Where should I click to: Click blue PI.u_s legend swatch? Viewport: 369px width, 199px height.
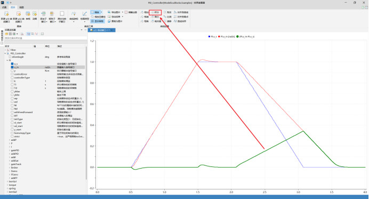pos(209,36)
